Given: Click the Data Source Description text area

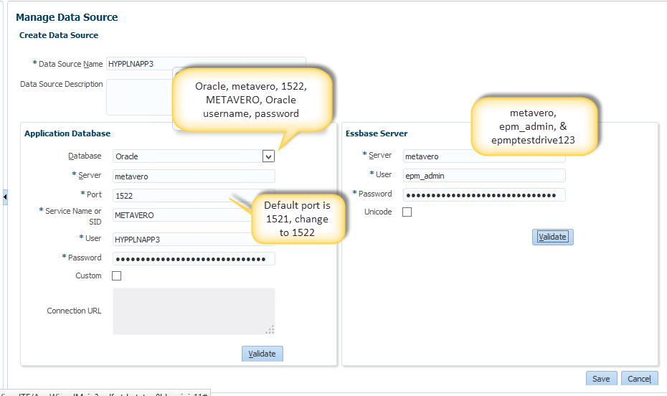Looking at the screenshot, I should point(140,97).
